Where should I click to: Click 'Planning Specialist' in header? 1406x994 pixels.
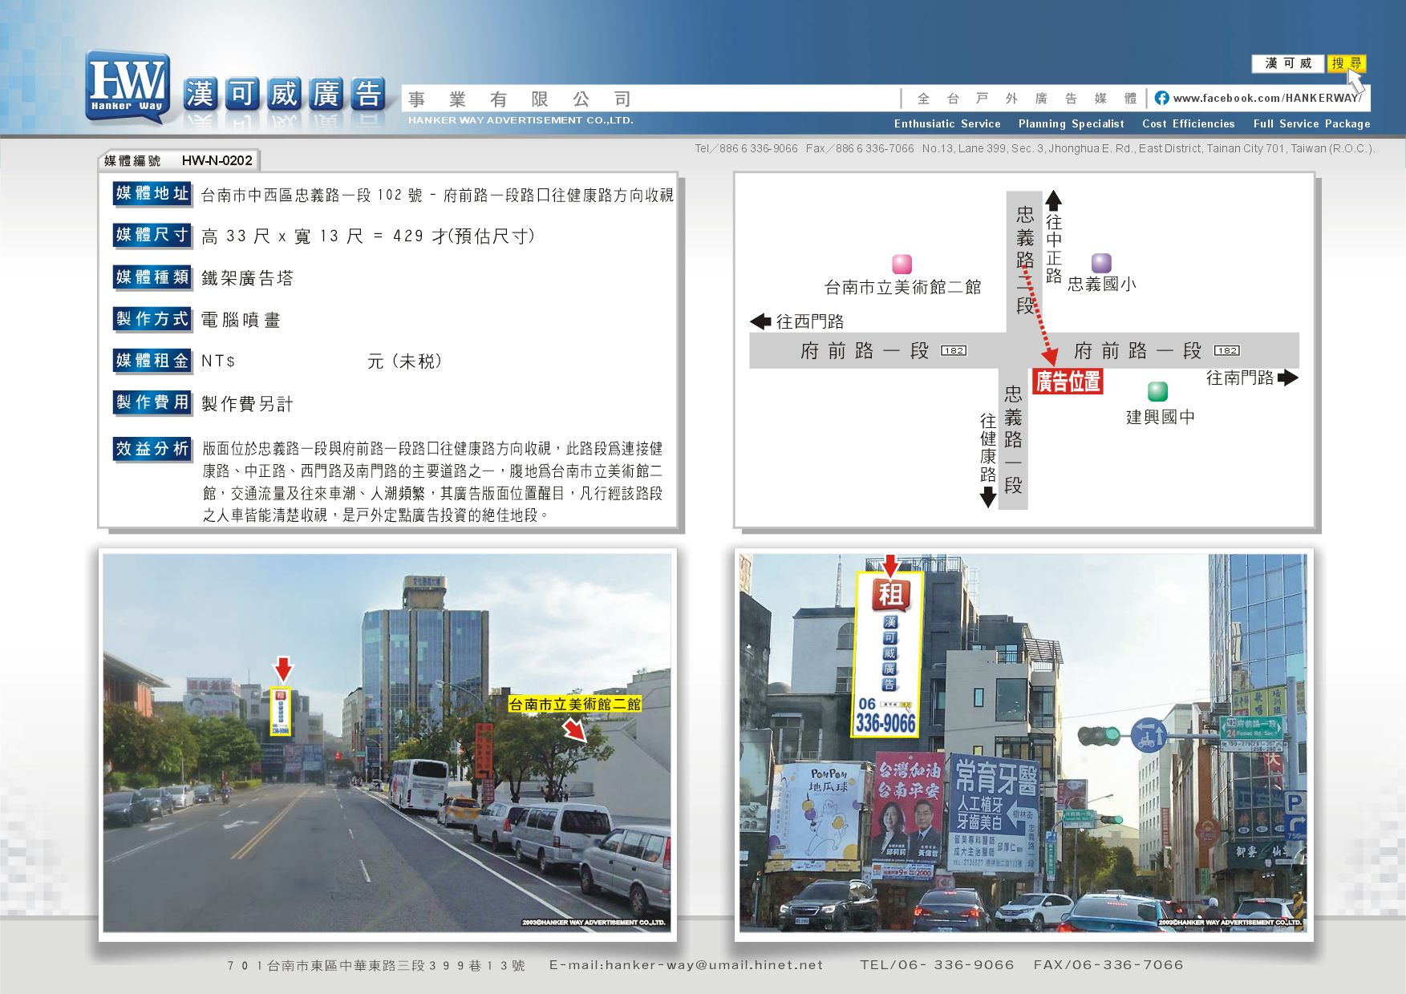click(1071, 123)
